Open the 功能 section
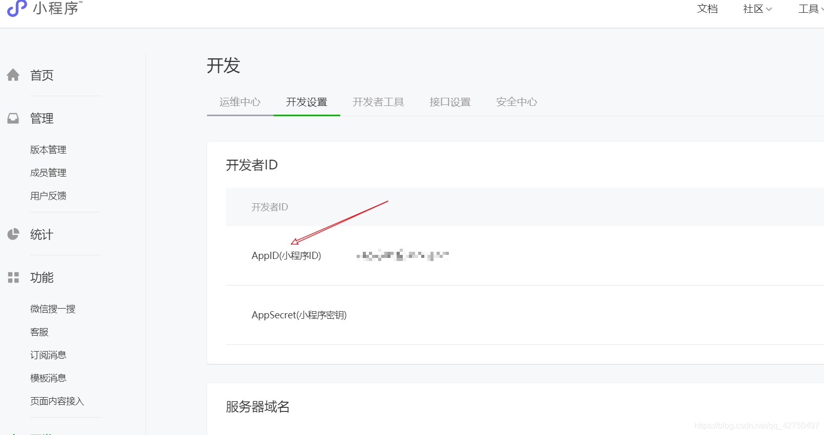824x435 pixels. pos(42,277)
